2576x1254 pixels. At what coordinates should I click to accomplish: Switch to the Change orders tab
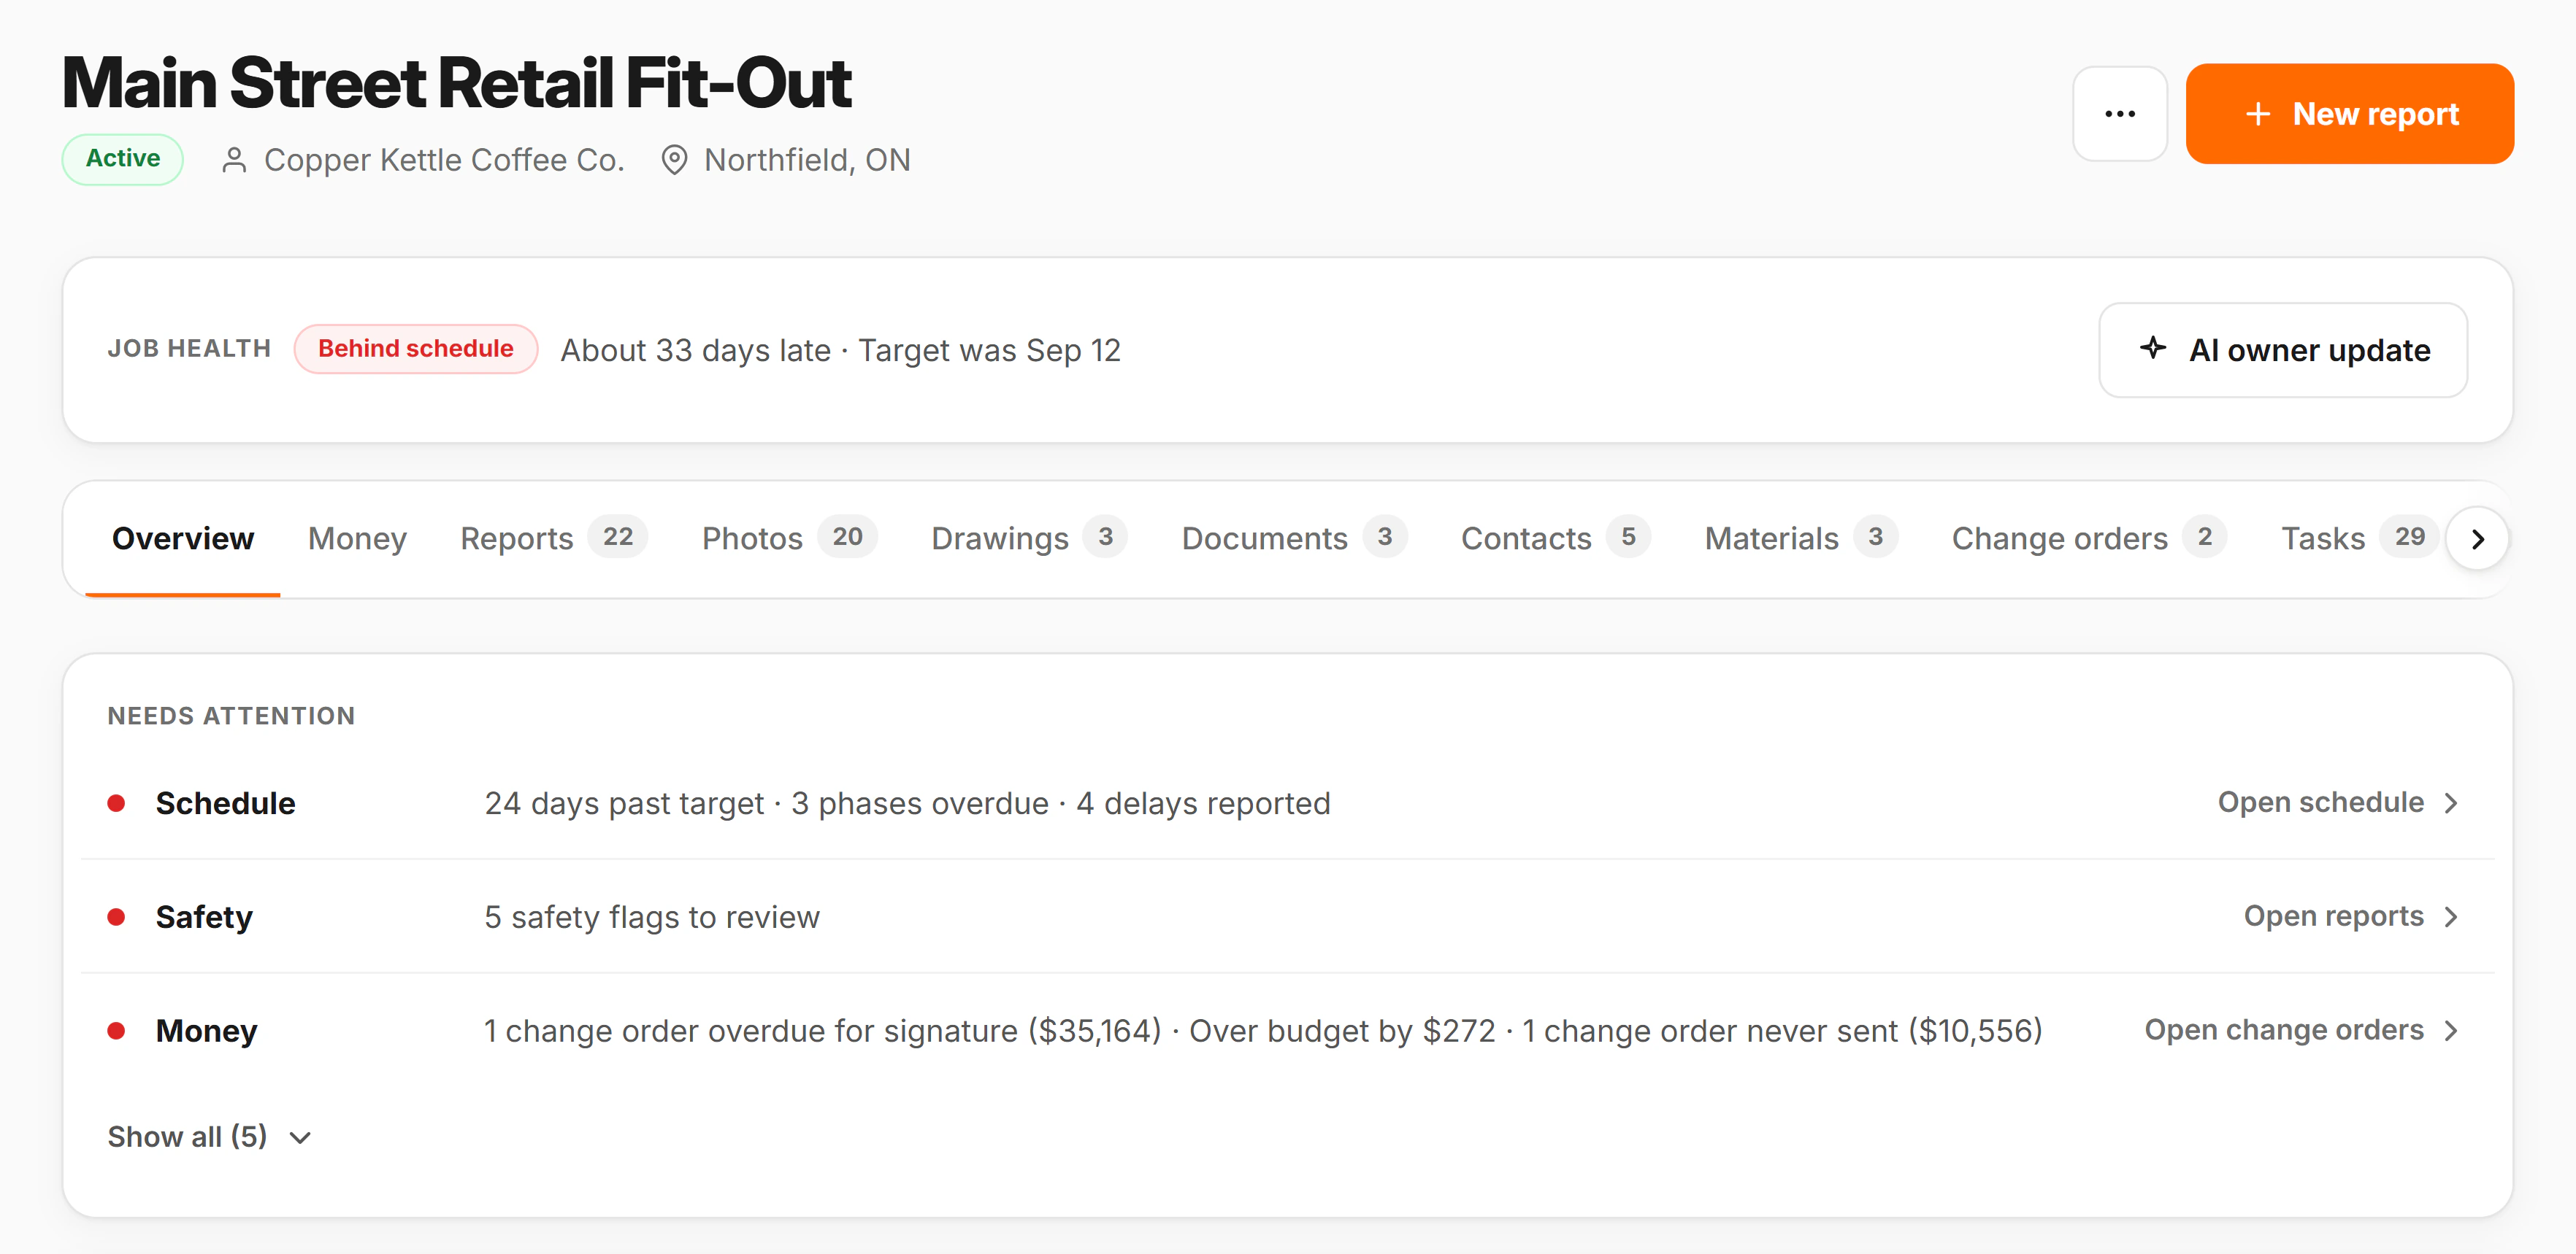[2089, 538]
